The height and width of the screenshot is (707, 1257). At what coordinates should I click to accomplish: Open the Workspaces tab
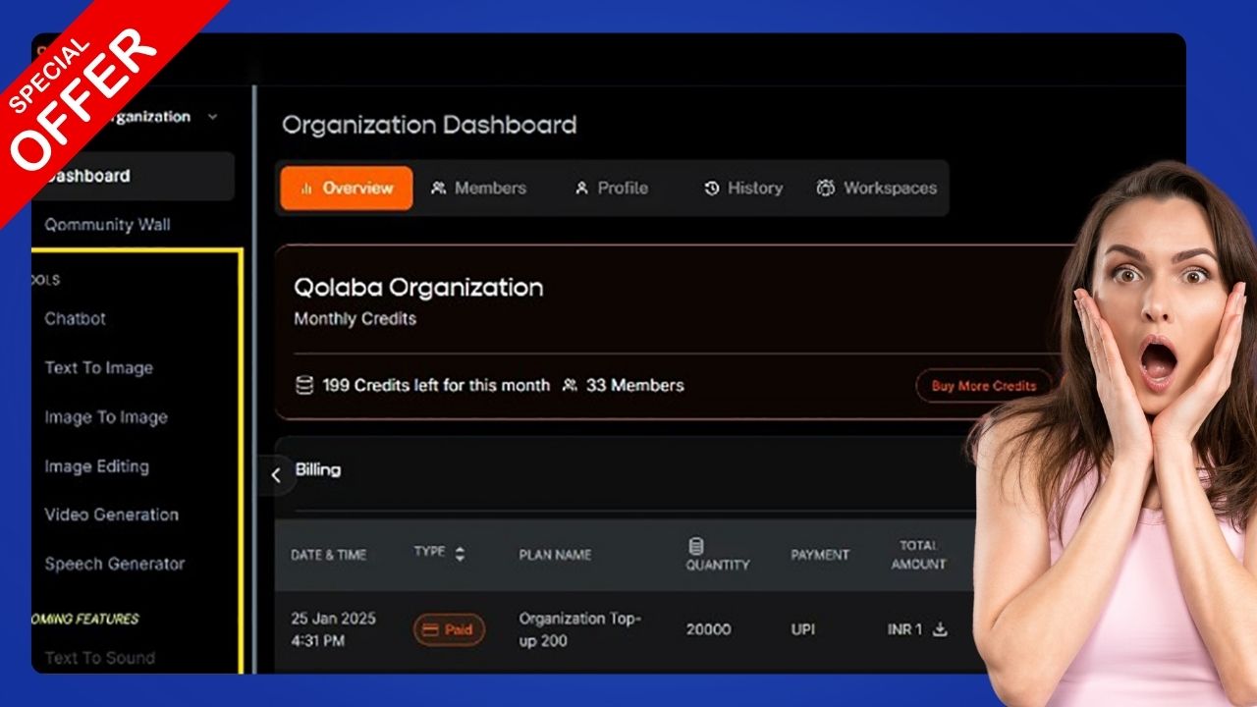pos(876,188)
